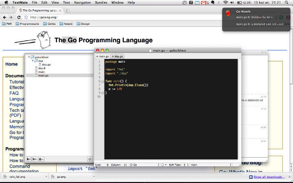The image size is (293, 183).
Task: Open the File menu
Action: pos(34,2)
